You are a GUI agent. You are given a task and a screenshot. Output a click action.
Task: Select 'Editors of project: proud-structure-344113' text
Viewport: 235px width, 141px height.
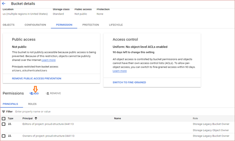coord(48,124)
